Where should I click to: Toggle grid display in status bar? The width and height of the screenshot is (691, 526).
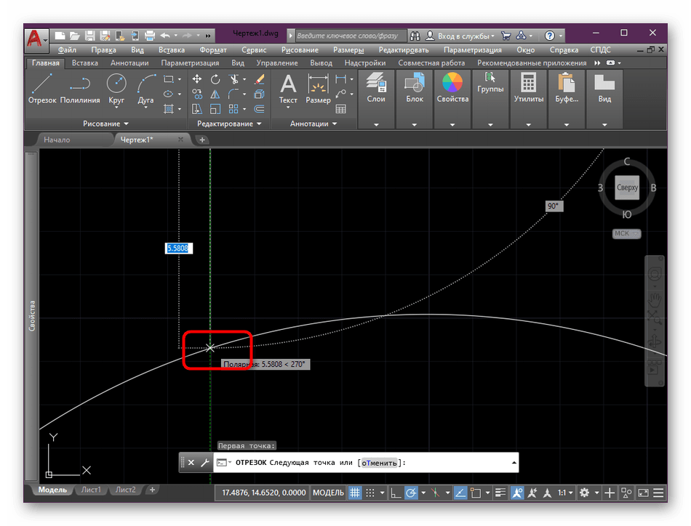click(356, 493)
